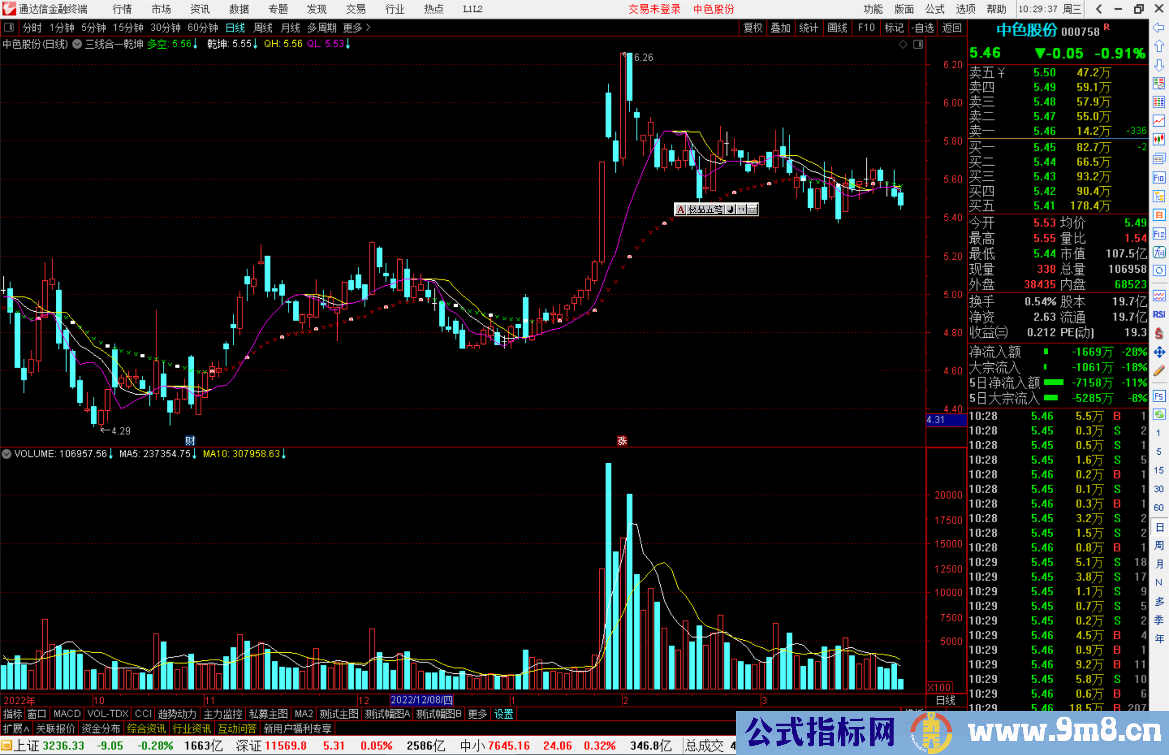
Task: Select the MACD indicator tab
Action: [67, 714]
